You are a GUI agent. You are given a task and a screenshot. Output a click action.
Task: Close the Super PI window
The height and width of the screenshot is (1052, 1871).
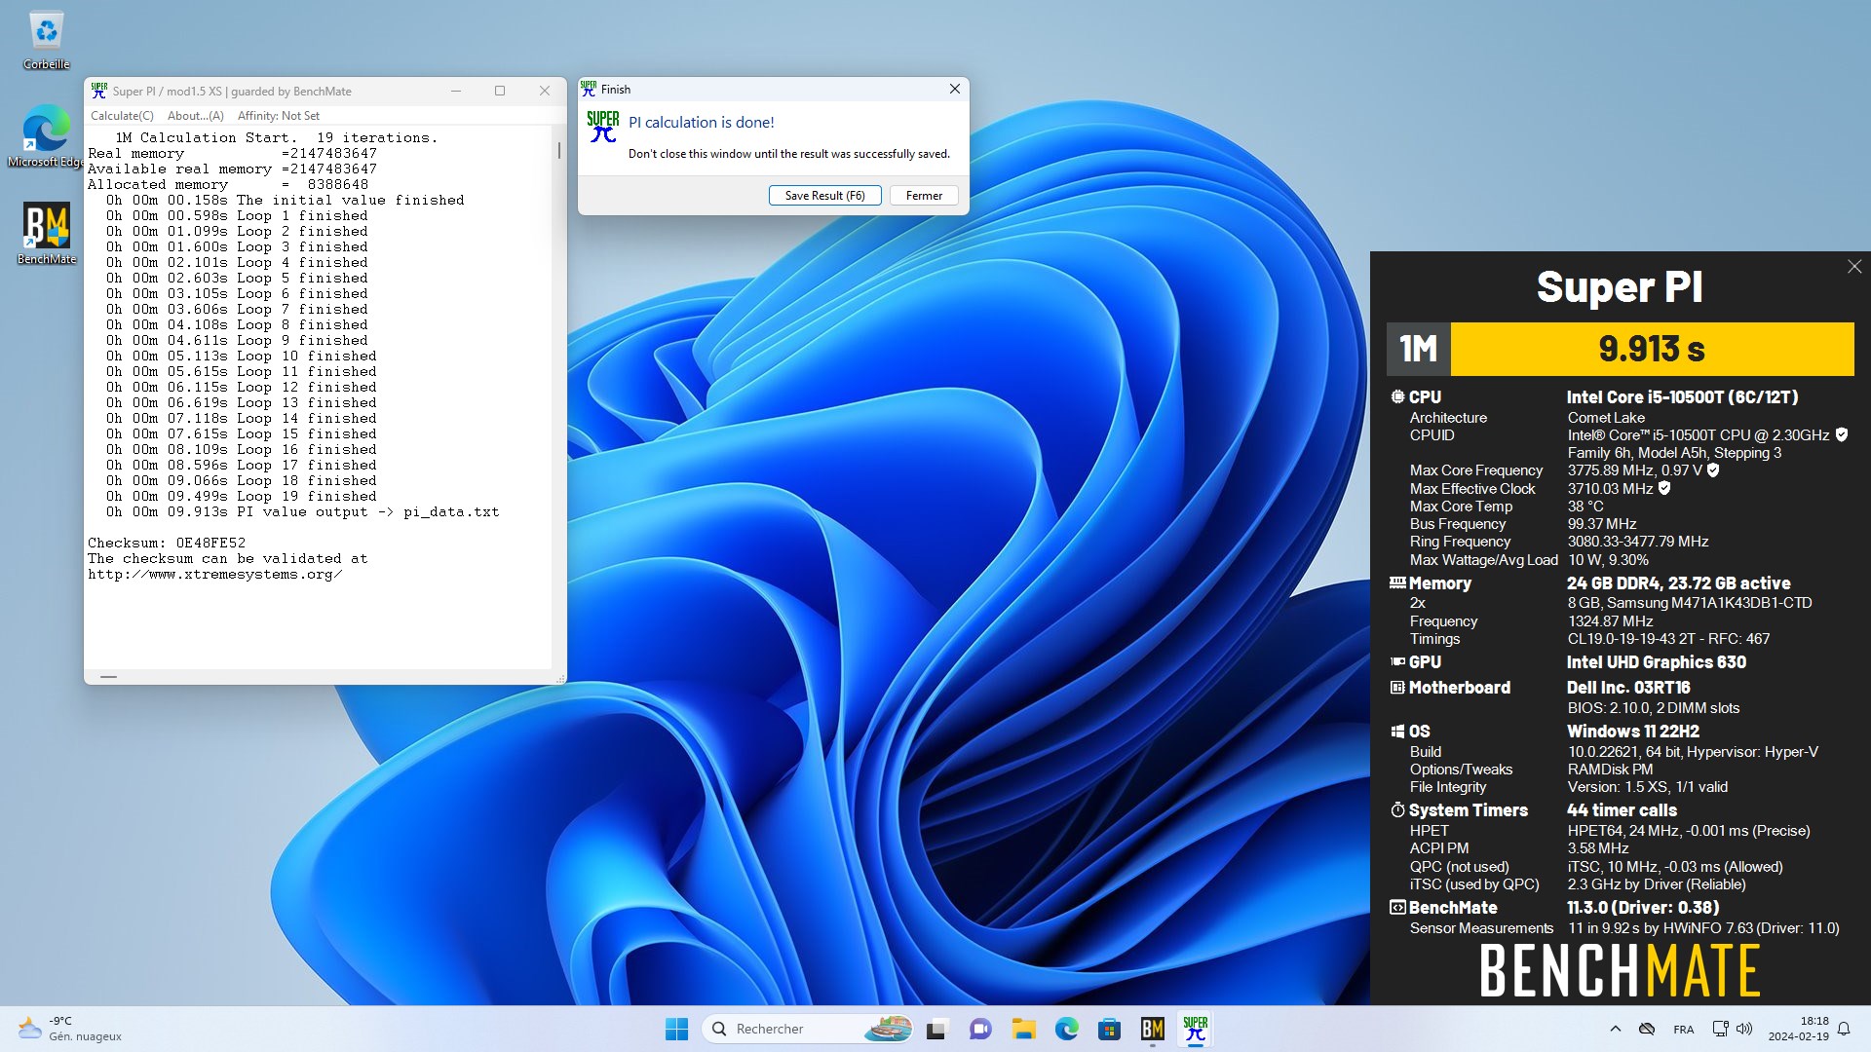(545, 91)
